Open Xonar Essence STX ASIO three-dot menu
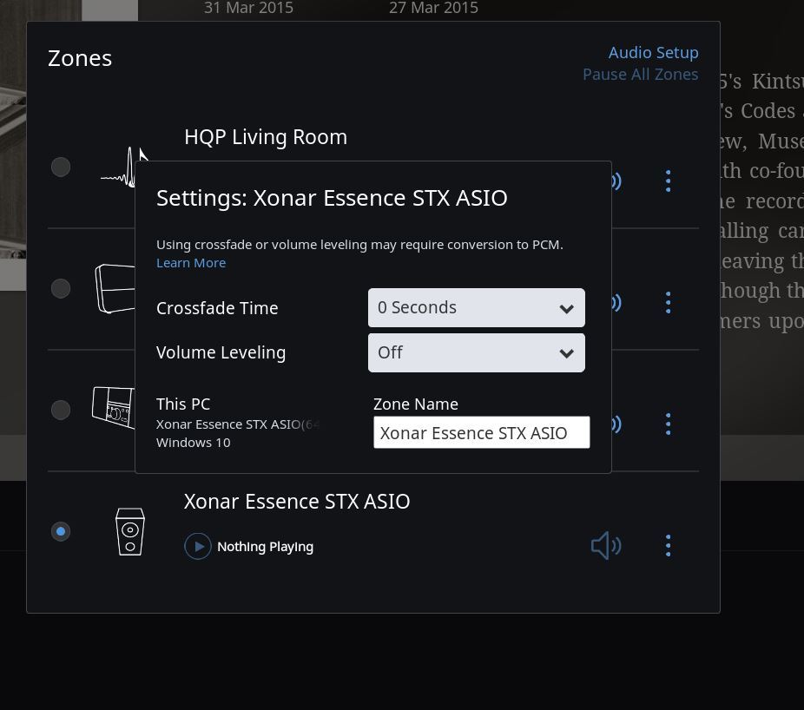 [x=669, y=545]
